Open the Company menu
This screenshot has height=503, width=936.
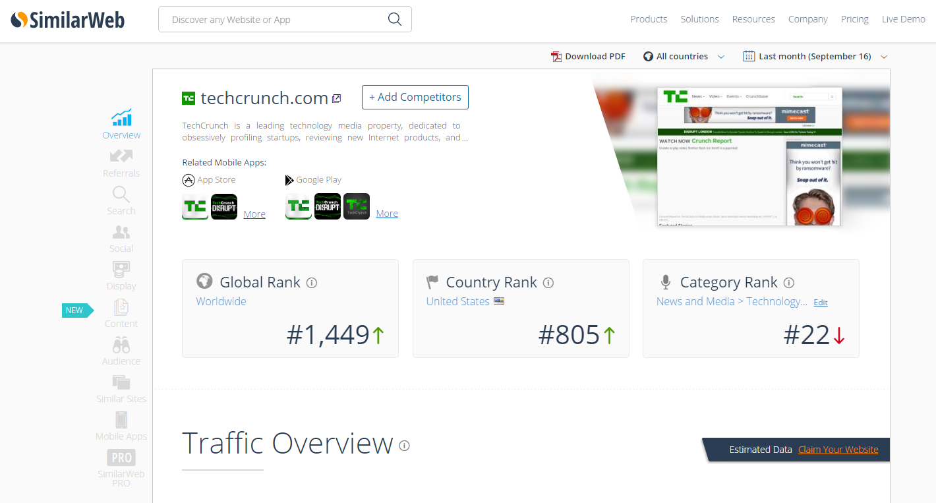pyautogui.click(x=807, y=19)
